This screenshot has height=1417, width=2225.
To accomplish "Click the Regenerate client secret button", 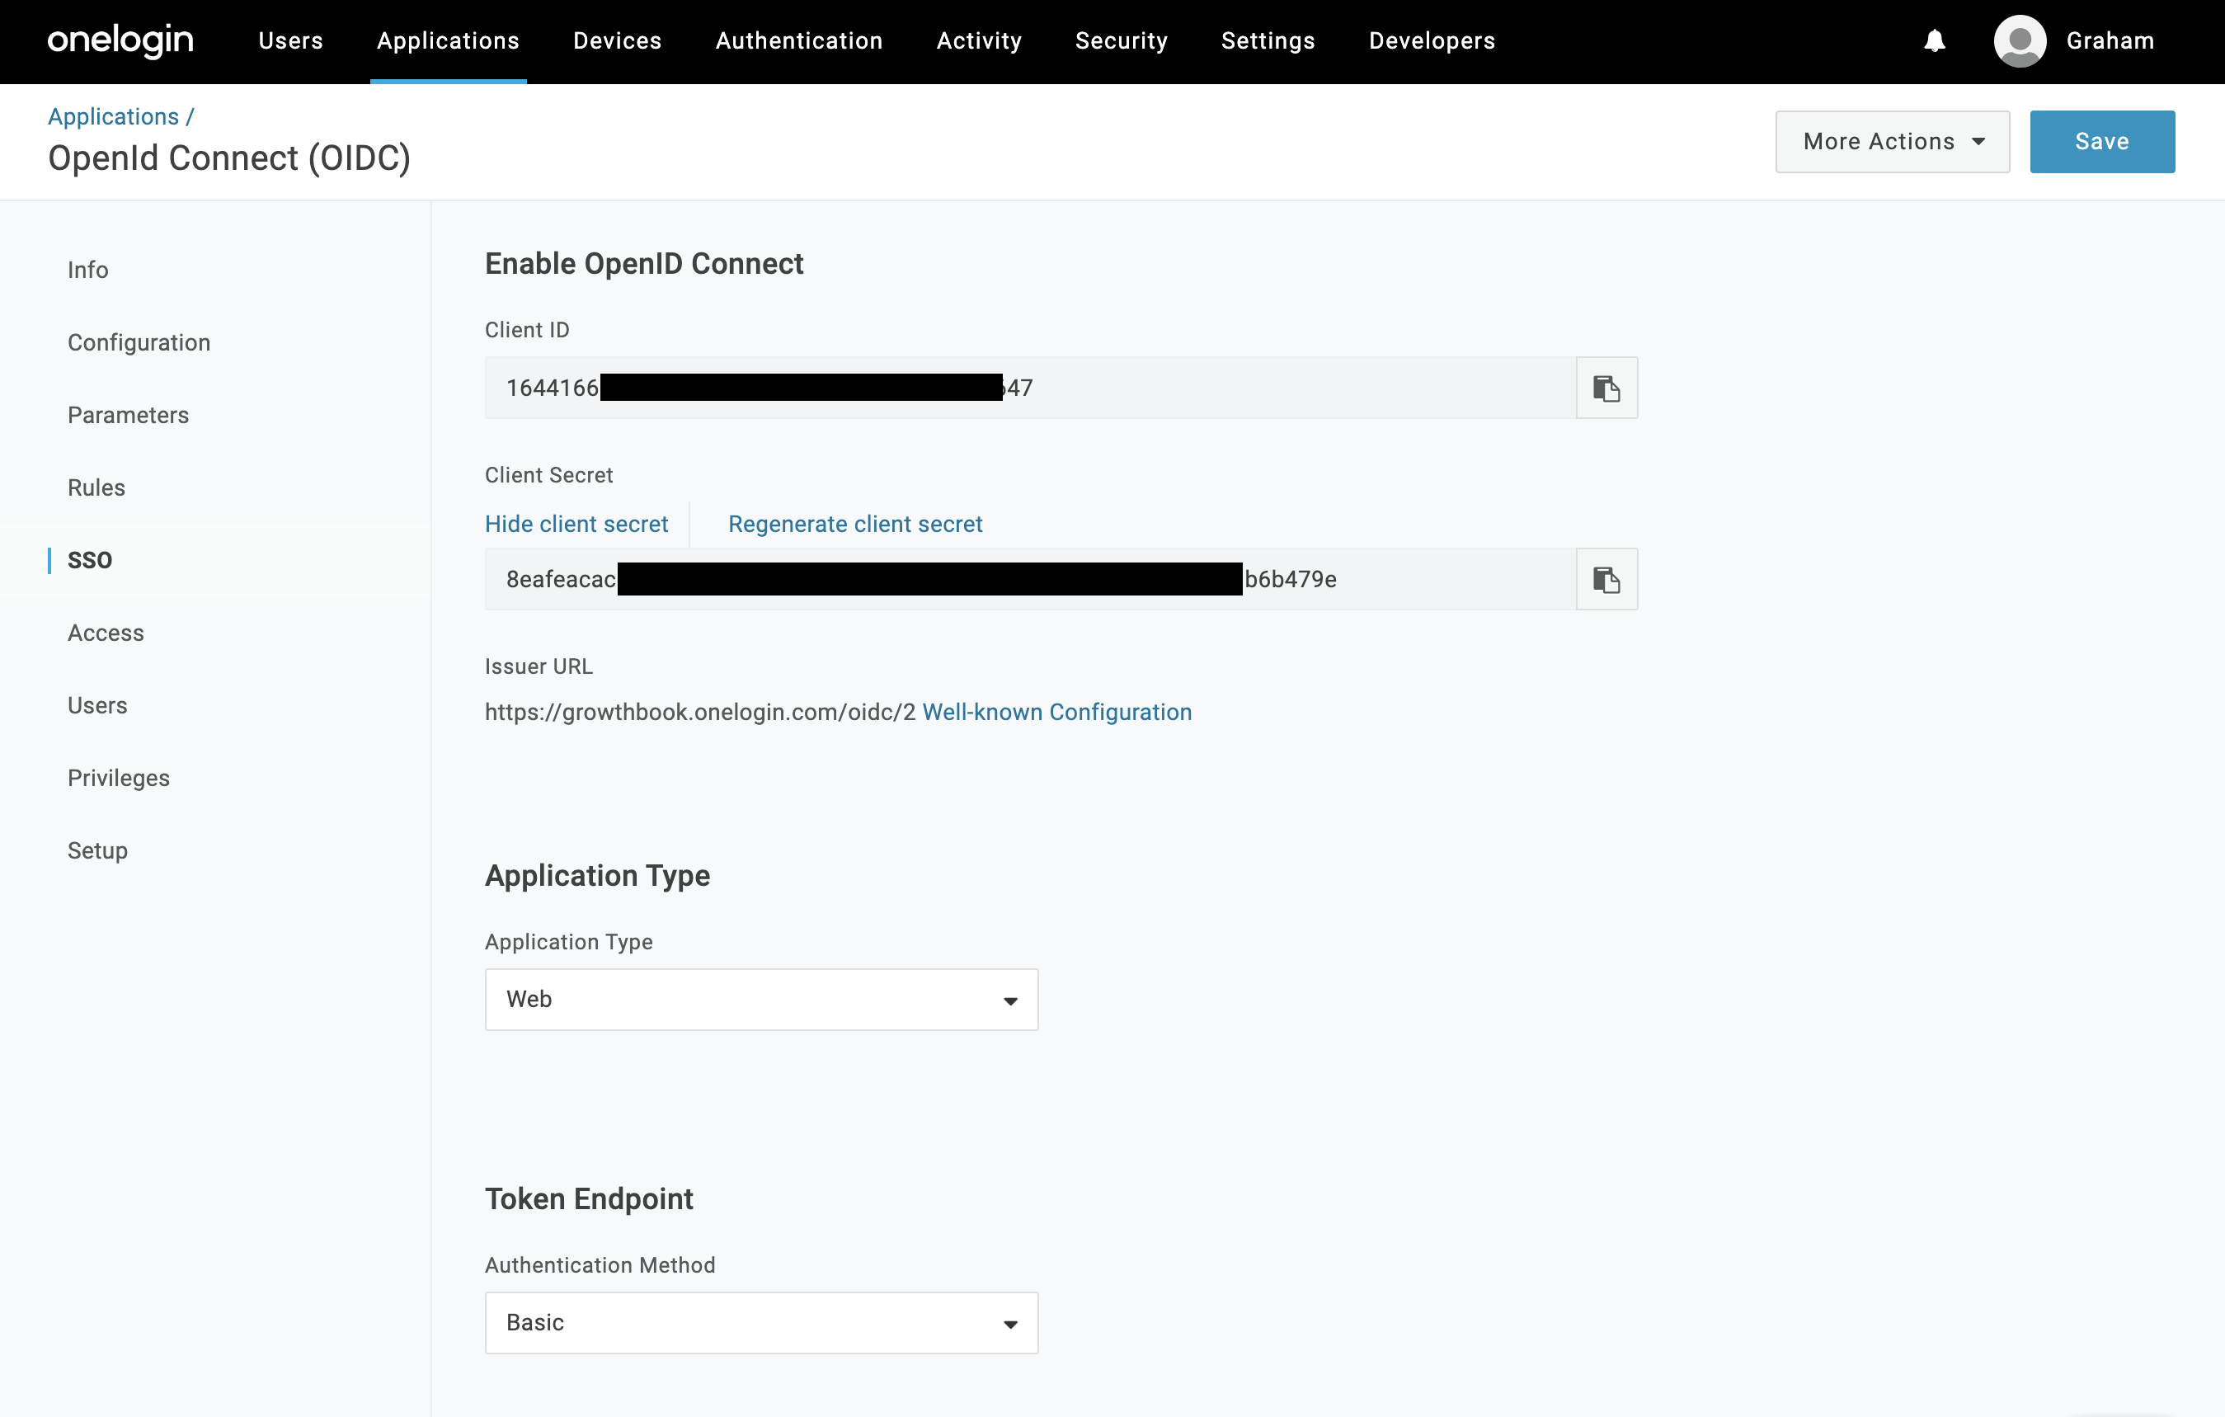I will (x=856, y=522).
